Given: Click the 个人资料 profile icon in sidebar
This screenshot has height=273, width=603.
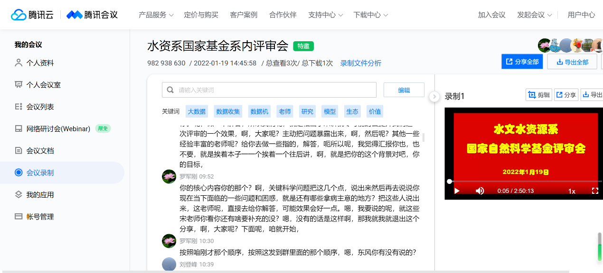Looking at the screenshot, I should [19, 63].
